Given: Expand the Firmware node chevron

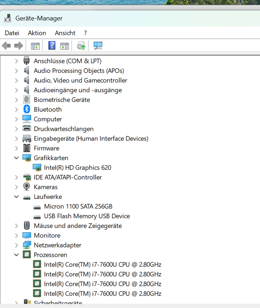Looking at the screenshot, I should (x=16, y=148).
